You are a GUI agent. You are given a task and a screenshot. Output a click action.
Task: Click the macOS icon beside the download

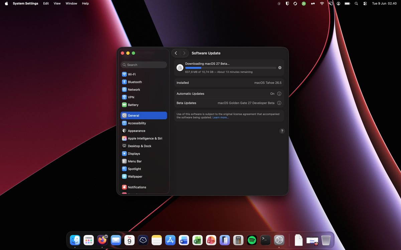[x=180, y=68]
